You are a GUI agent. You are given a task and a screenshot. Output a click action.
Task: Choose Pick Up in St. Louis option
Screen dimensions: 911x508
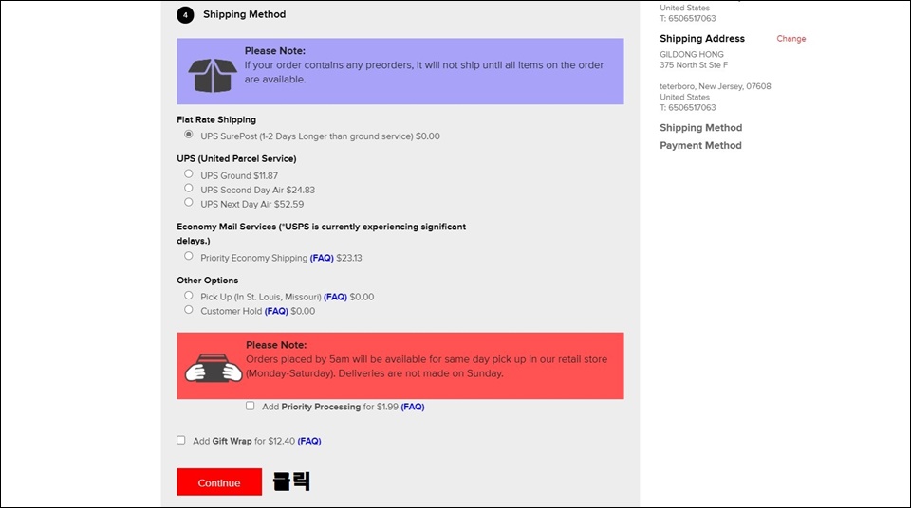(188, 296)
